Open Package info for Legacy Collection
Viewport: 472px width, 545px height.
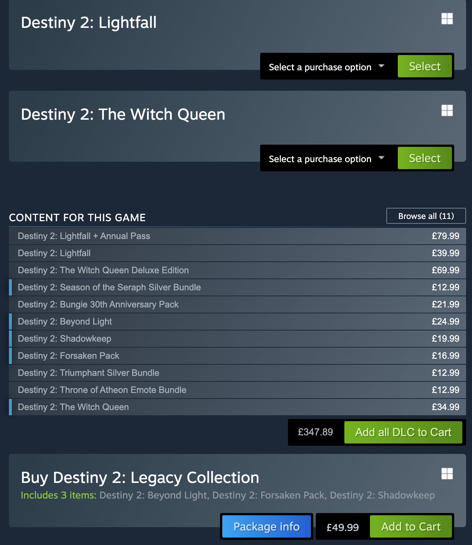(x=266, y=527)
